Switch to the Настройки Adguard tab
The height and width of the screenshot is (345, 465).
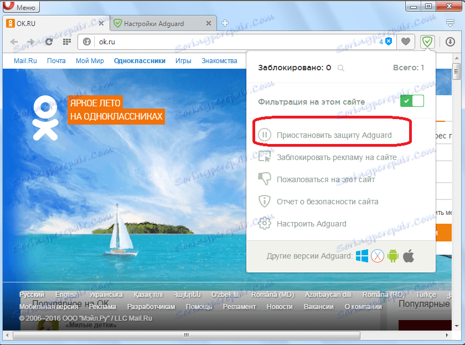coord(163,23)
